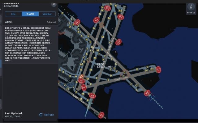Click the ATIS L header row
Image resolution: width=198 pixels, height=123 pixels.
click(x=30, y=22)
